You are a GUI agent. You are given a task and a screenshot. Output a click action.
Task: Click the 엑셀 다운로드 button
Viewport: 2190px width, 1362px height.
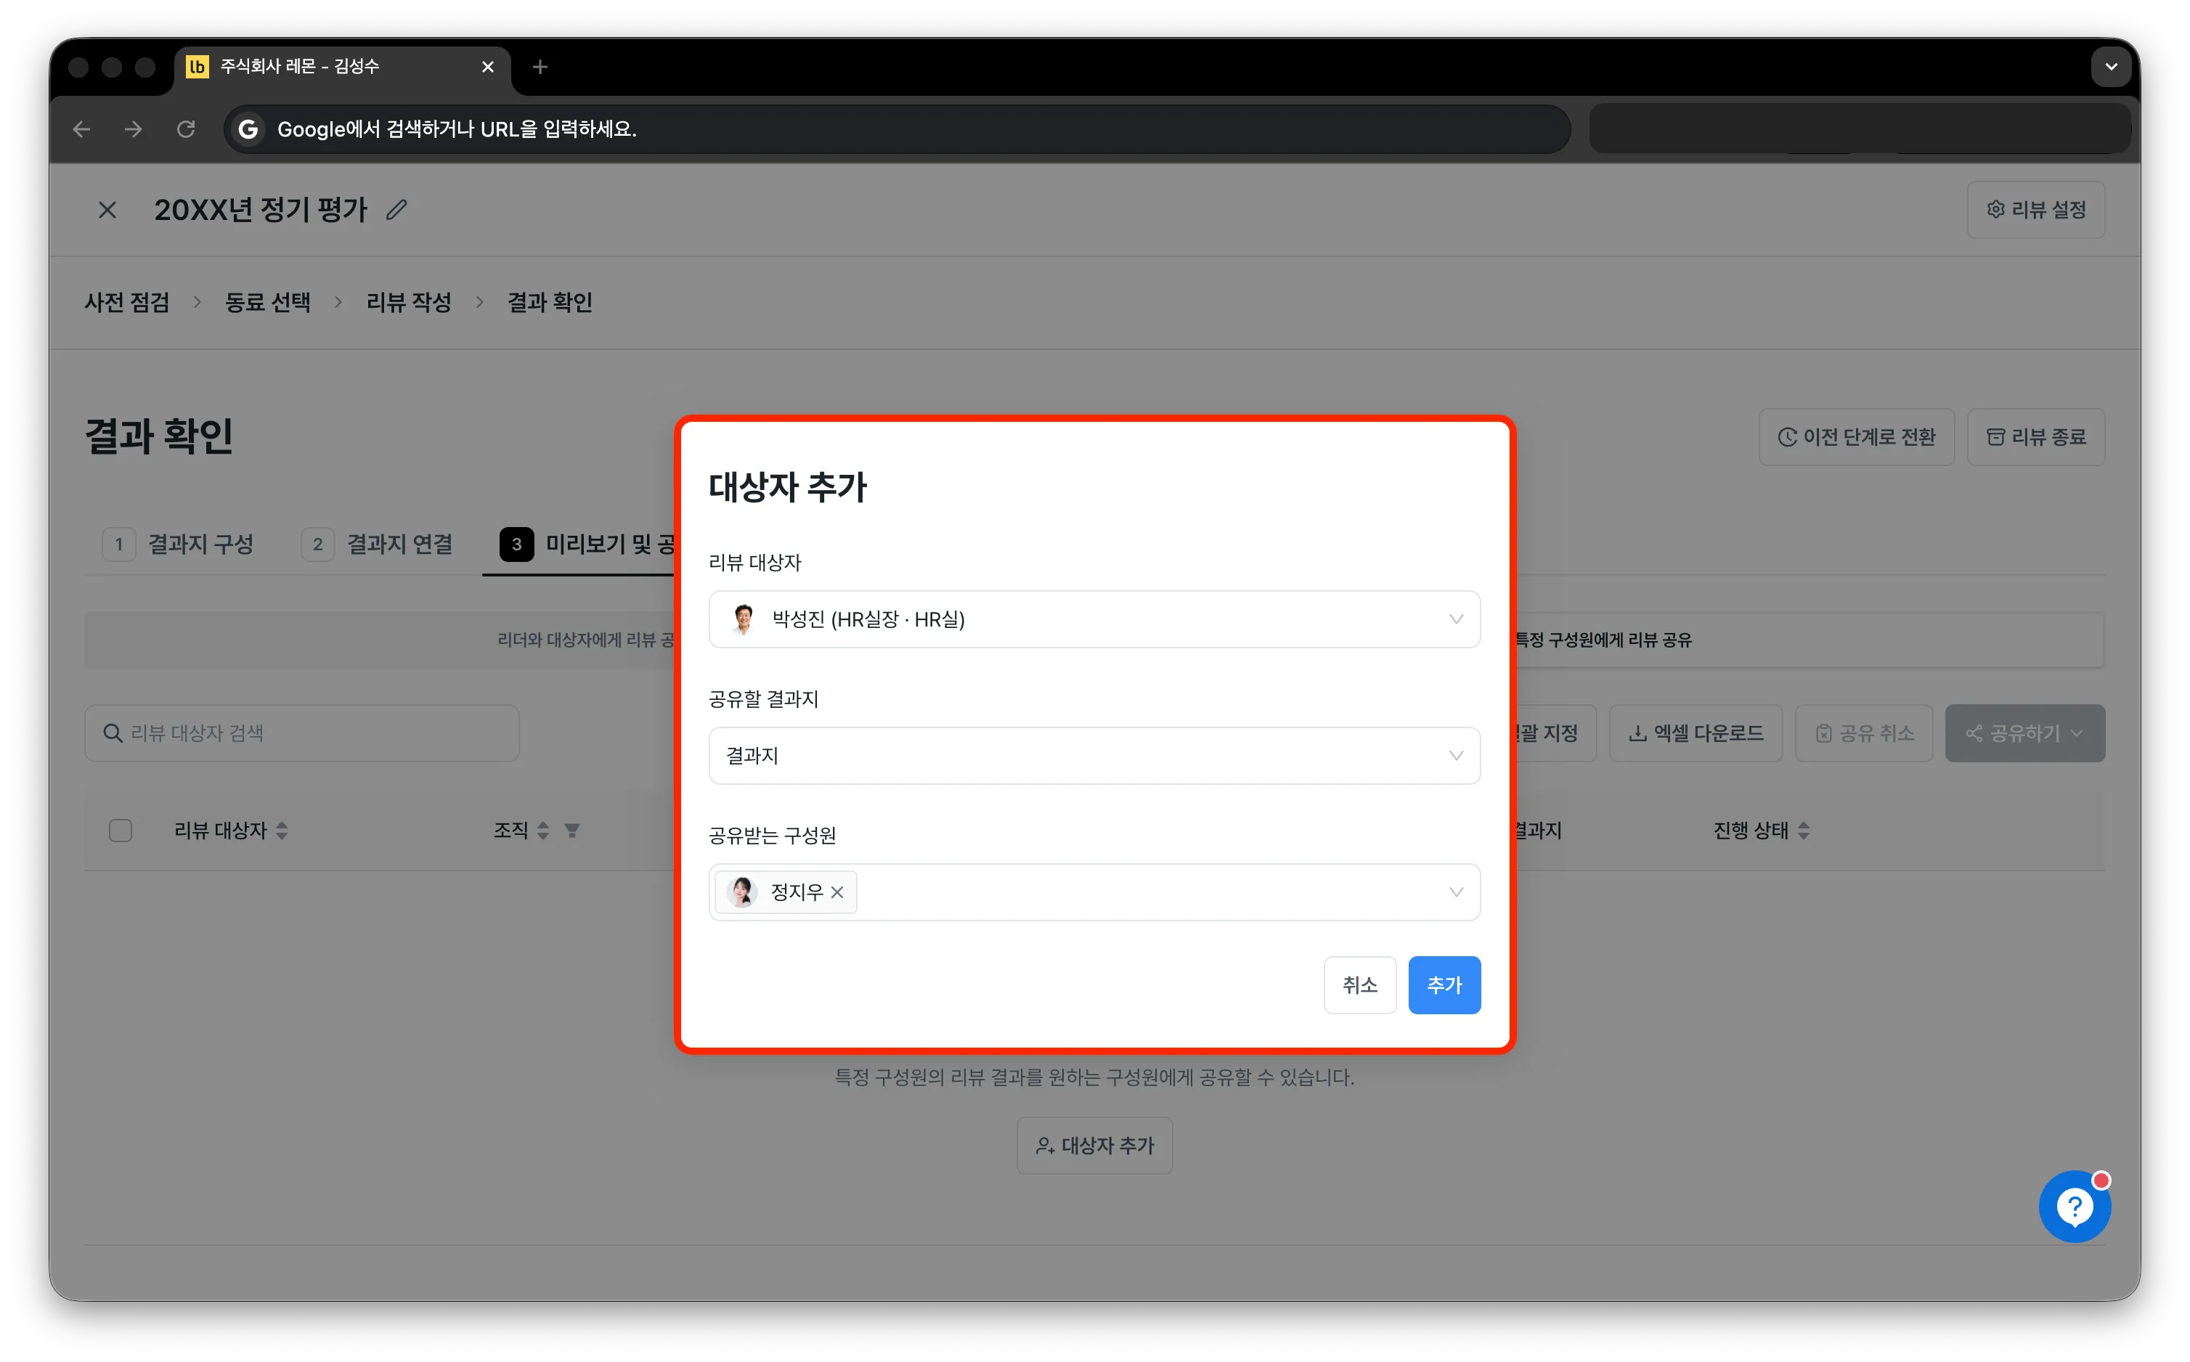[x=1695, y=733]
